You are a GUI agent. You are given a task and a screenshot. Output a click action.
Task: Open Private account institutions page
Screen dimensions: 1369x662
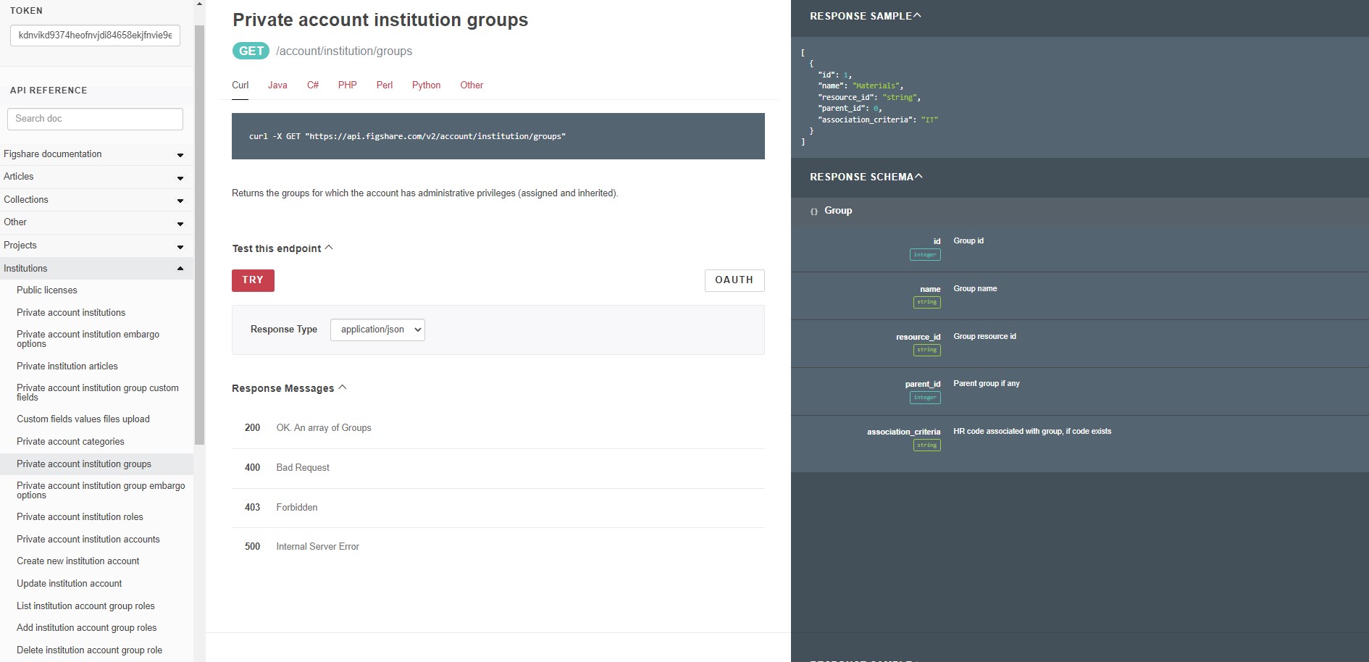coord(71,313)
